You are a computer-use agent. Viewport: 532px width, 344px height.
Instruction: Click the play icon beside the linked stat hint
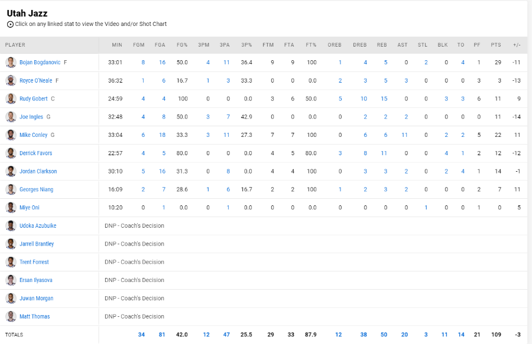(10, 24)
